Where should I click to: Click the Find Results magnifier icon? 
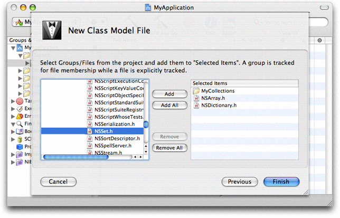[x=20, y=123]
